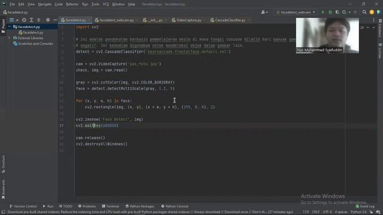Open the File menu

12,4
